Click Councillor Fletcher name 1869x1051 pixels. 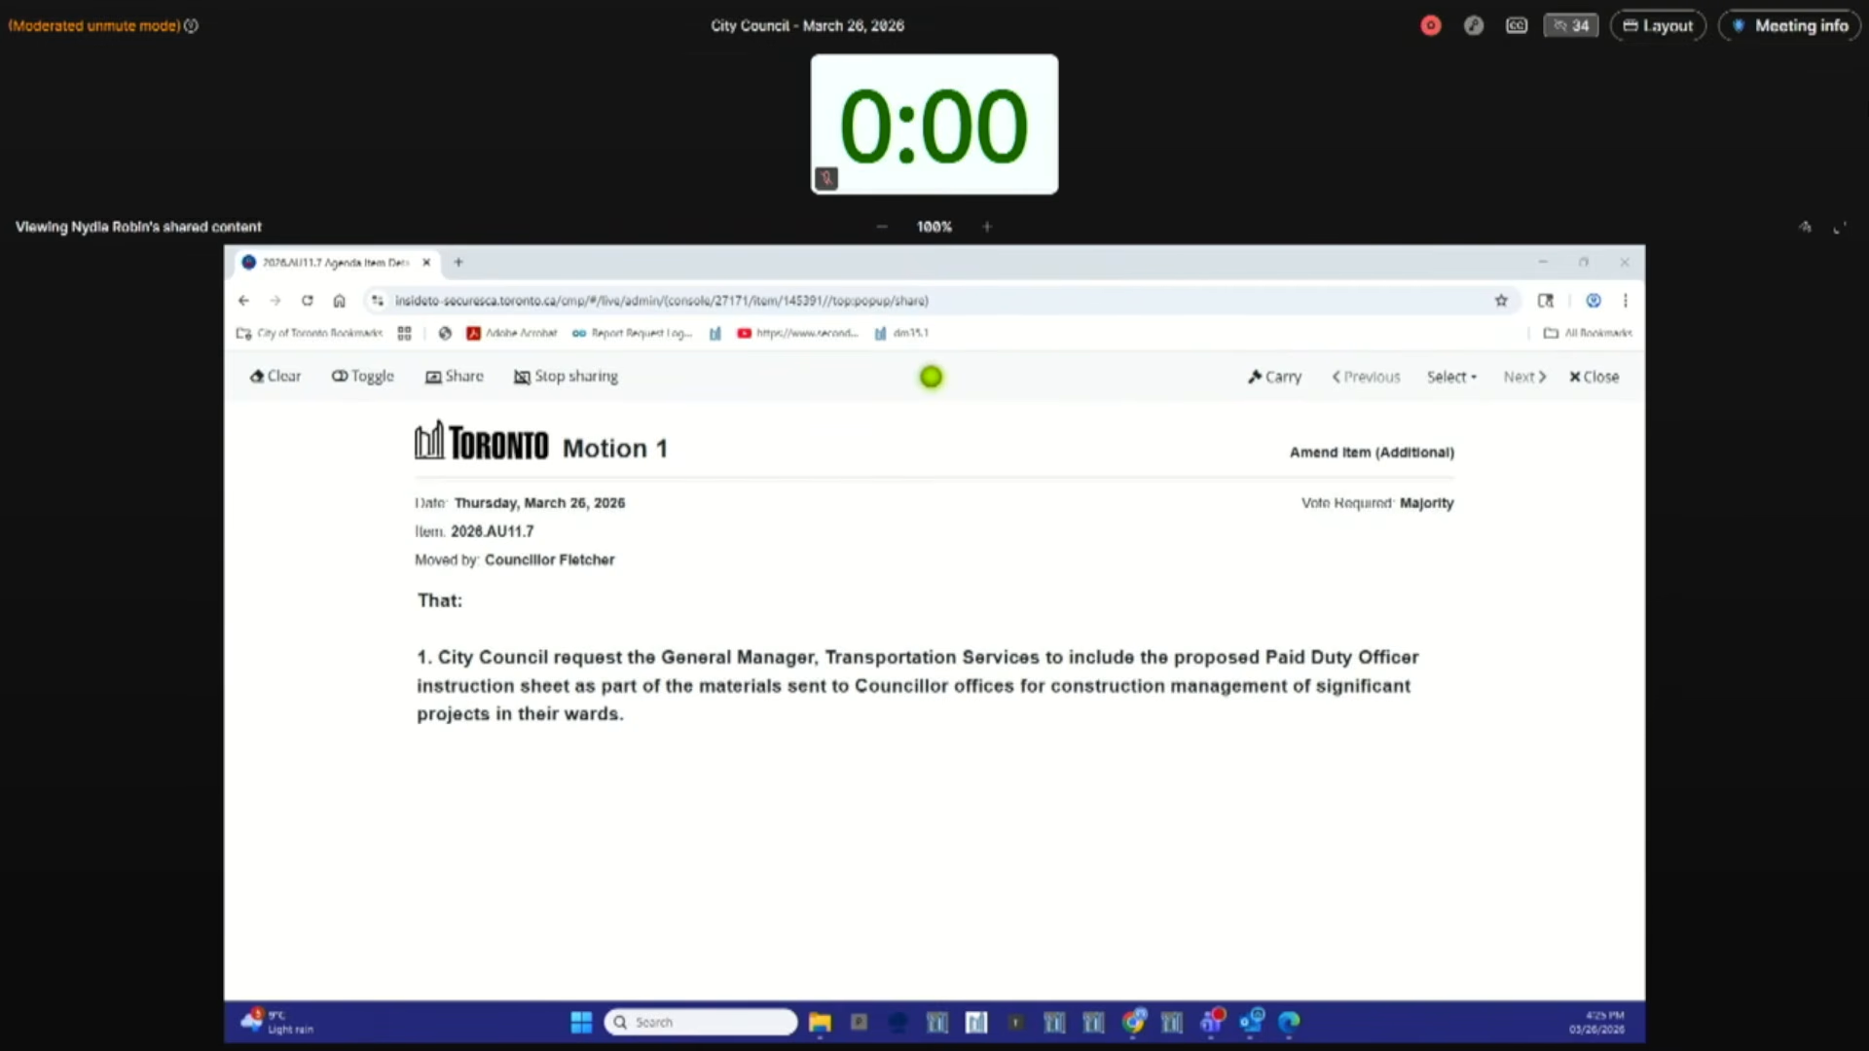[550, 560]
